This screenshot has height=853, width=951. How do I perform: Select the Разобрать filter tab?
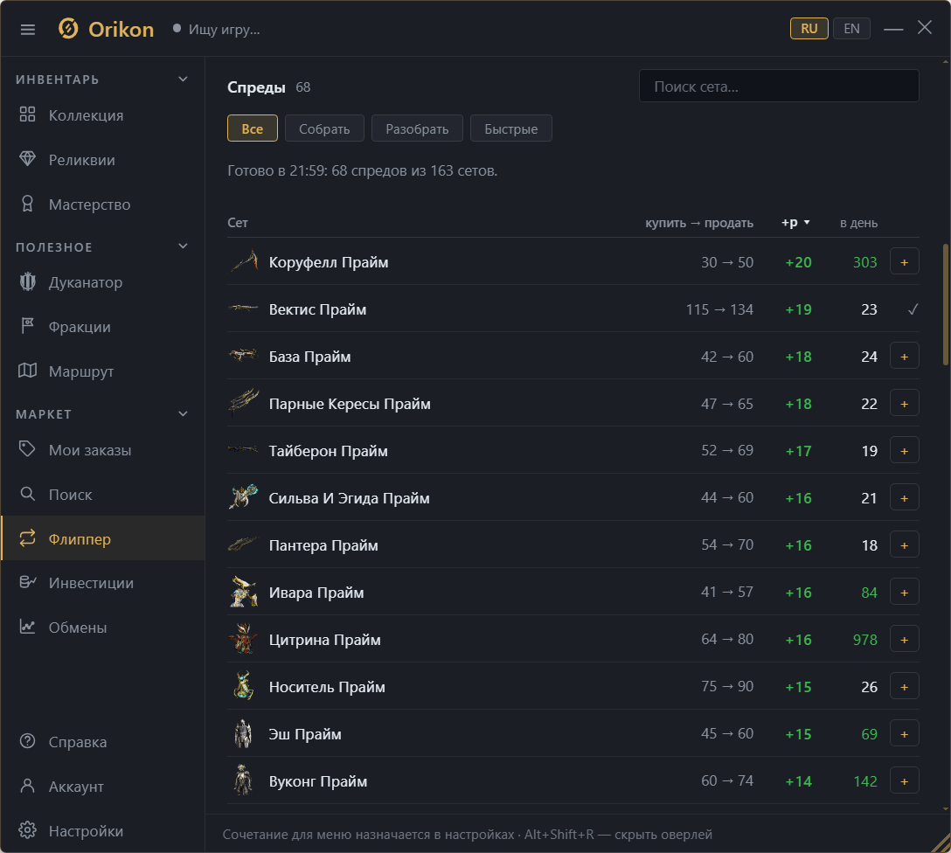(417, 128)
